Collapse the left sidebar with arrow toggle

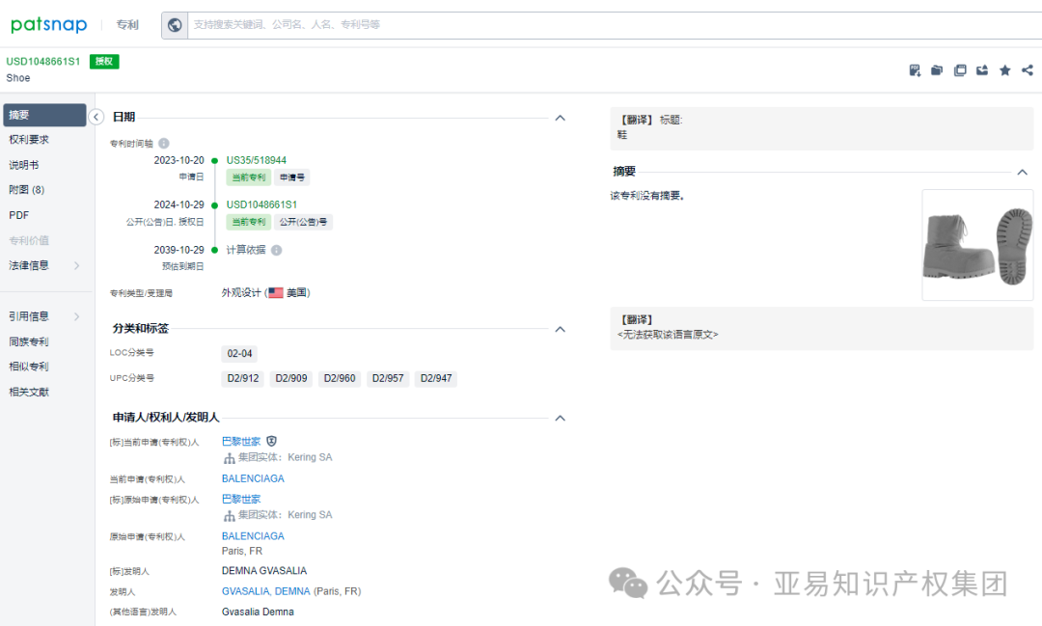click(96, 115)
